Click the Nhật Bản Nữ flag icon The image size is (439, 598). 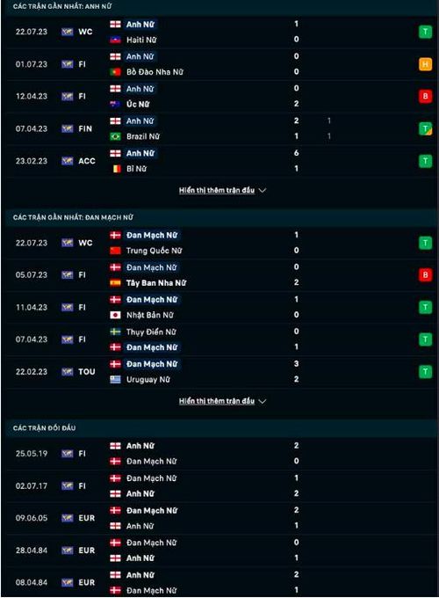115,315
